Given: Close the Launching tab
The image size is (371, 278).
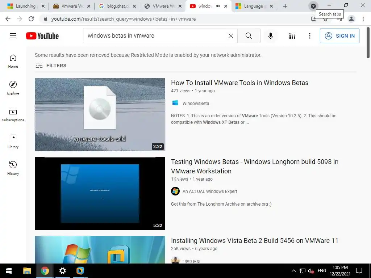Looking at the screenshot, I should point(43,6).
